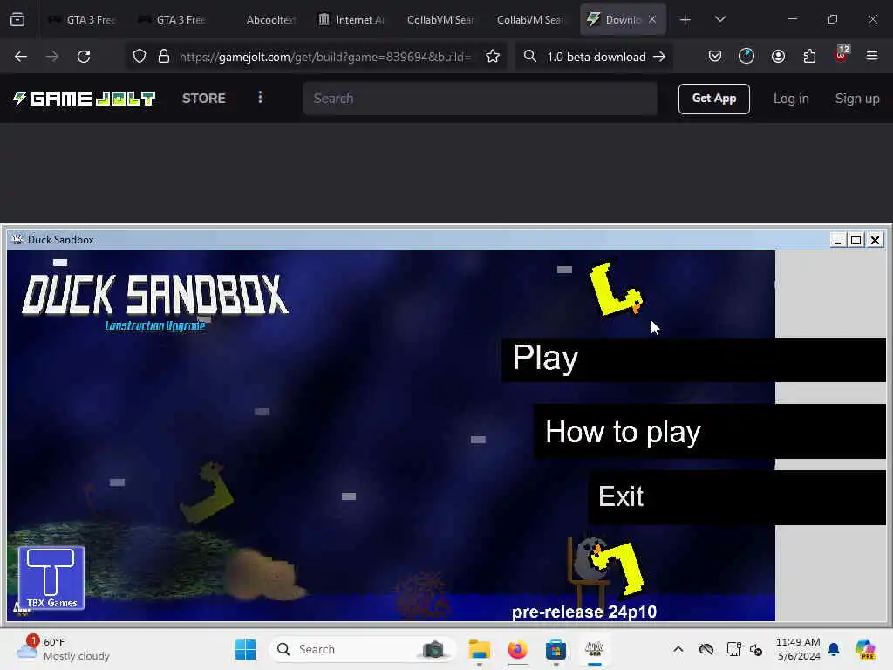Switch to second GTA 3 Free tab

click(x=172, y=20)
